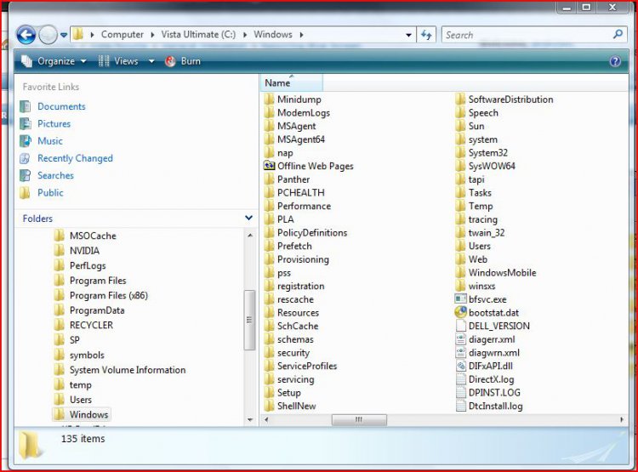Select Program Files (x86) in tree
638x472 pixels.
(109, 296)
